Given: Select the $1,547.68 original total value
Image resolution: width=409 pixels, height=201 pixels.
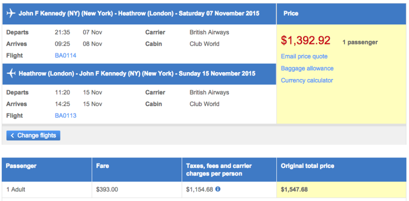Looking at the screenshot, I should (x=294, y=189).
